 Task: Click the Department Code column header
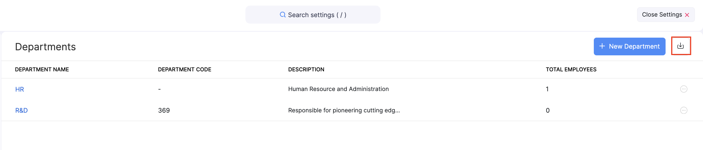(184, 69)
